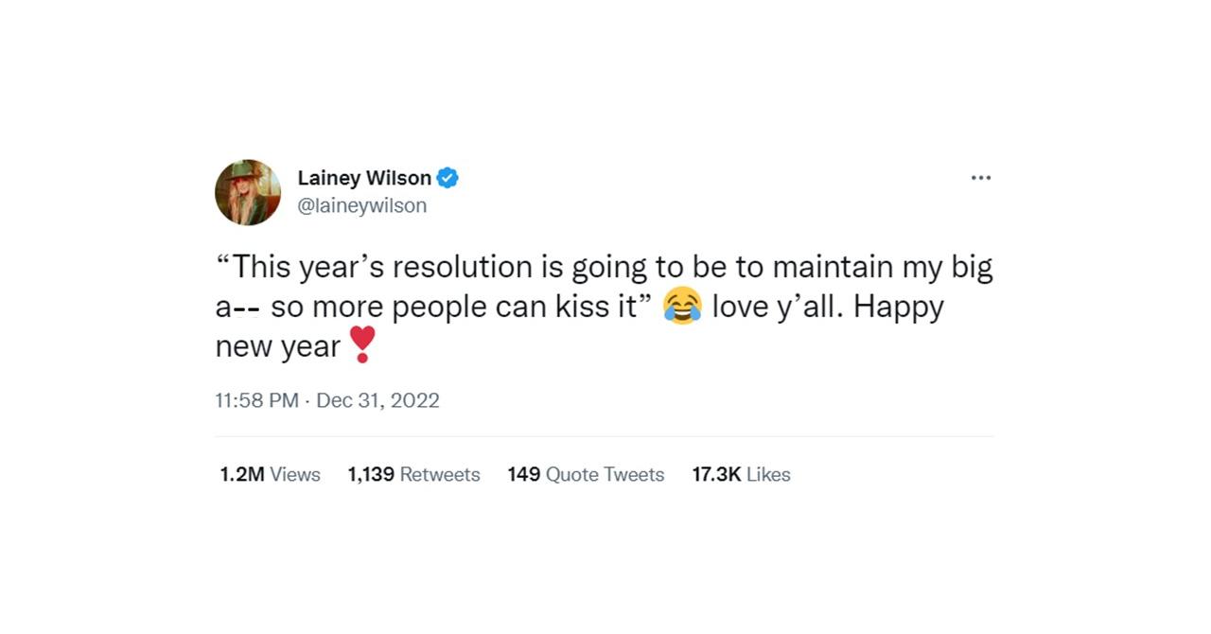The width and height of the screenshot is (1211, 634).
Task: Click the Retweets label text
Action: 438,474
